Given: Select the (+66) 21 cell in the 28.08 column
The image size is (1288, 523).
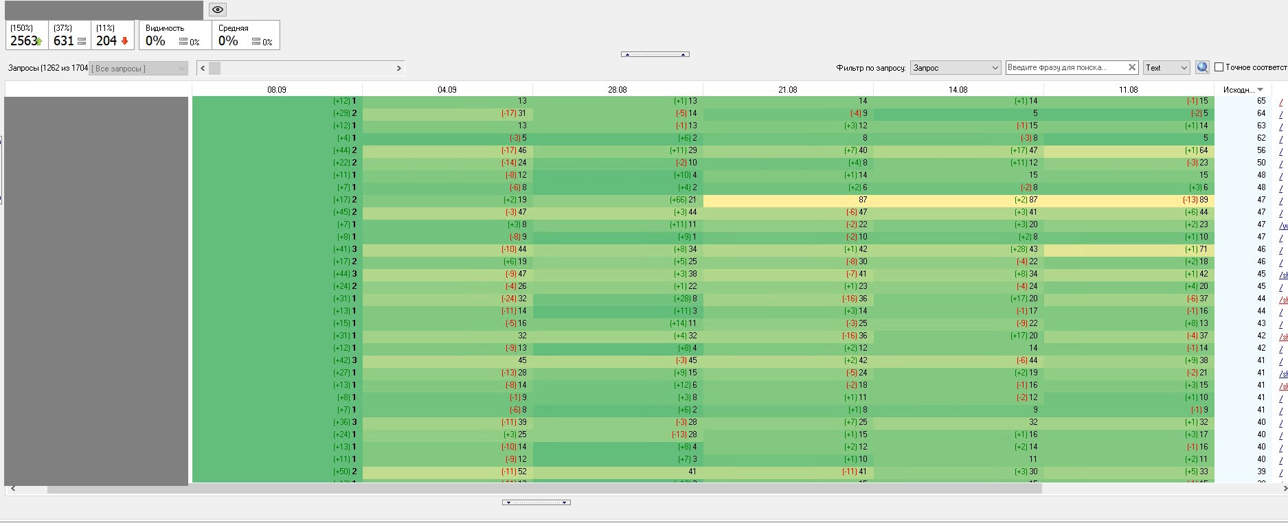Looking at the screenshot, I should [x=618, y=200].
